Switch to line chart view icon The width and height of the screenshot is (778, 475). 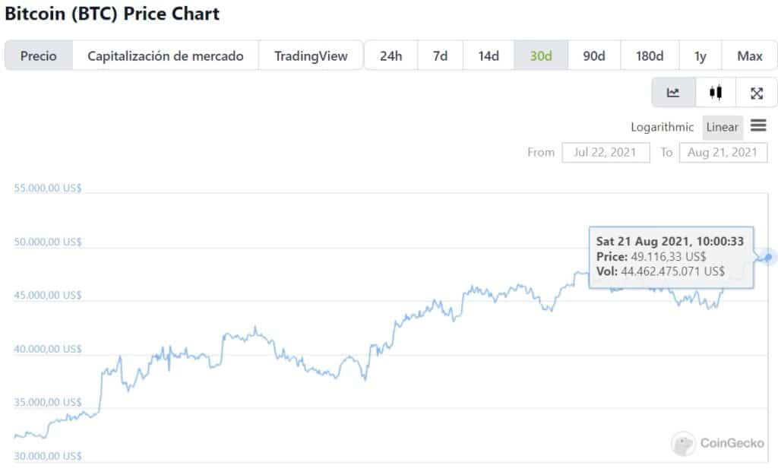(x=673, y=93)
